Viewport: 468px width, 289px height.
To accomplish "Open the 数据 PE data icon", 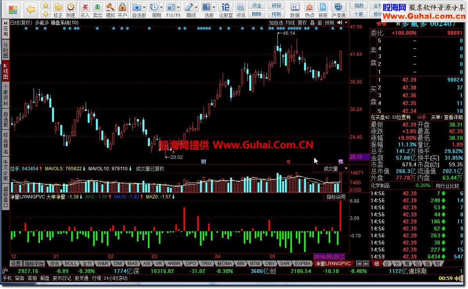I will pos(295,9).
